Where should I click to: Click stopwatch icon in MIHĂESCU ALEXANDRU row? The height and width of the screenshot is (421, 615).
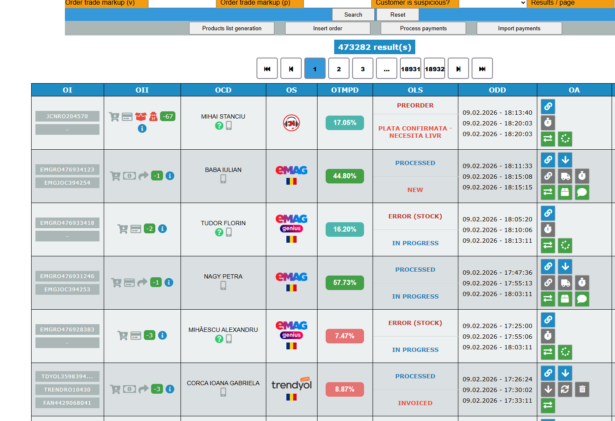pos(548,336)
